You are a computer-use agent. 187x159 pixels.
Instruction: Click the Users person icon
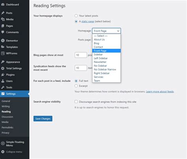[3, 81]
